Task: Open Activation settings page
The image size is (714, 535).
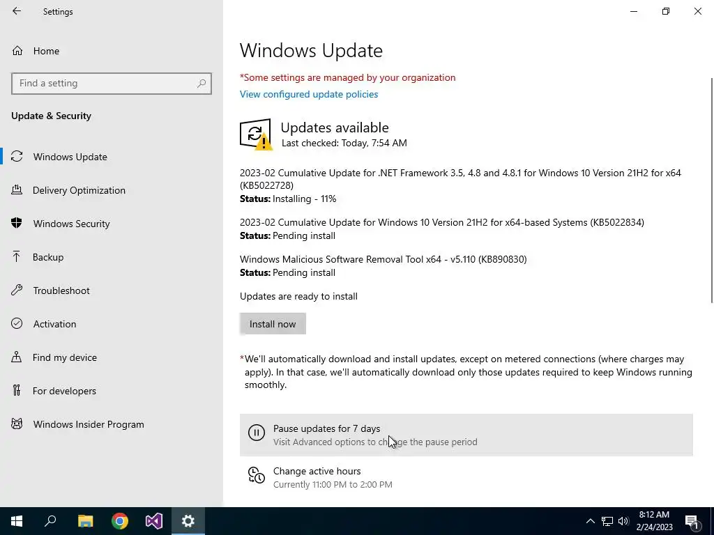Action: [112, 324]
